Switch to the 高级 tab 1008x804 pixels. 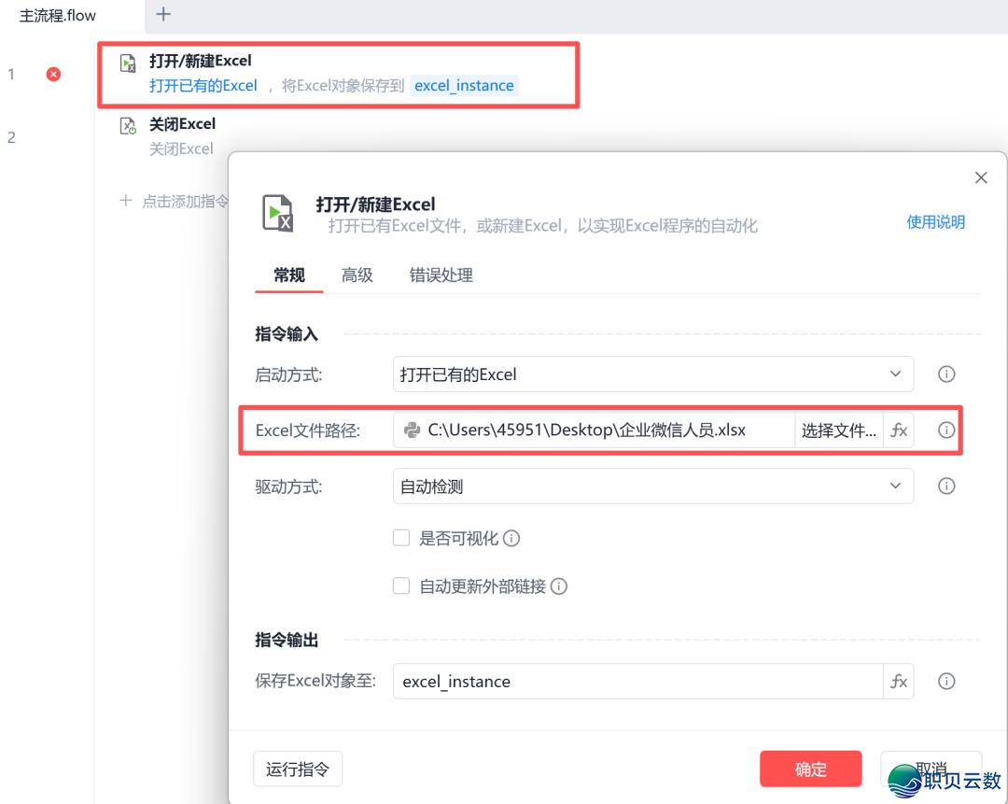pos(357,275)
